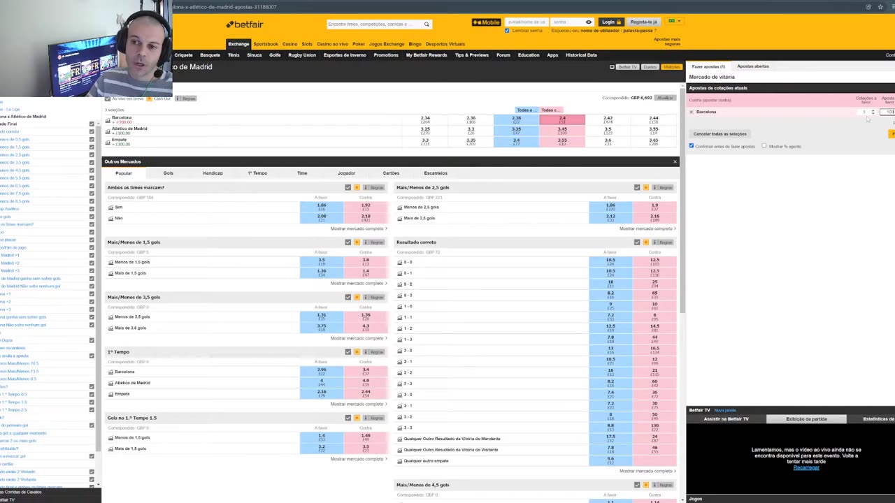The width and height of the screenshot is (895, 503).
Task: Click the search magnifier icon
Action: coord(427,24)
